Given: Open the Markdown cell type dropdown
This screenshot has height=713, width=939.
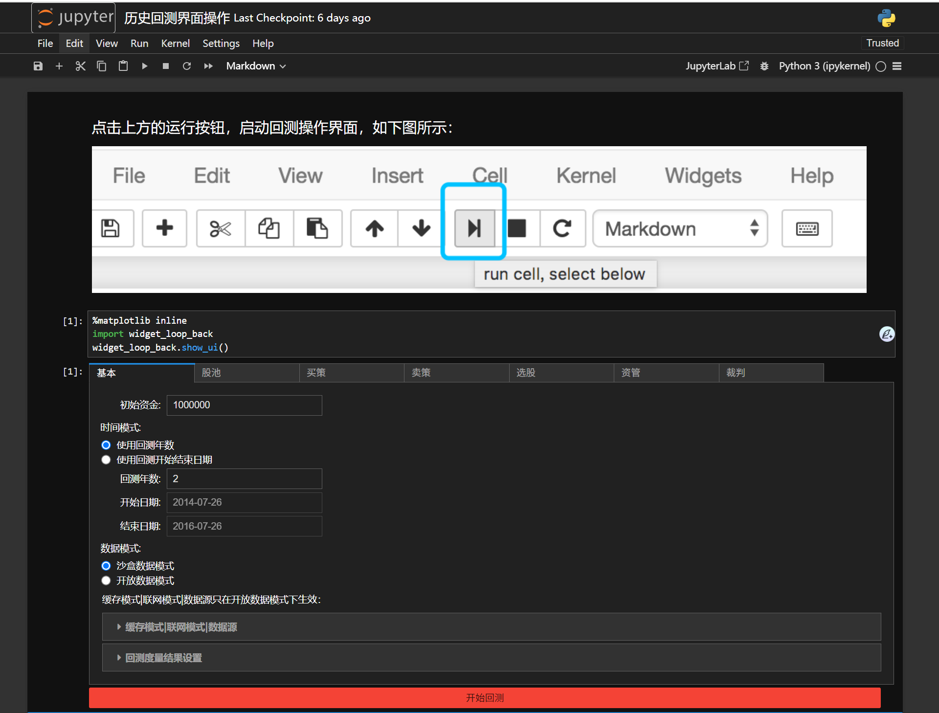Looking at the screenshot, I should (x=256, y=66).
